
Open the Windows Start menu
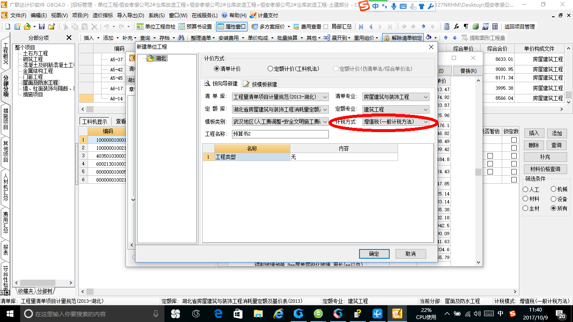[9, 314]
